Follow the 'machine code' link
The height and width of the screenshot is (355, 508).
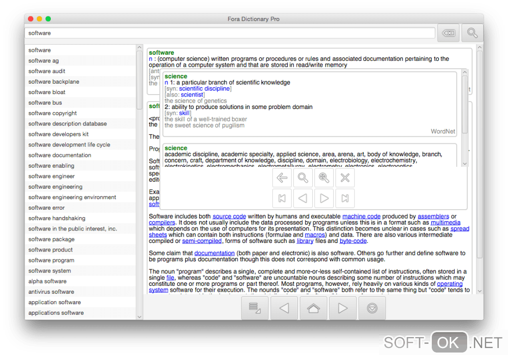click(x=361, y=217)
